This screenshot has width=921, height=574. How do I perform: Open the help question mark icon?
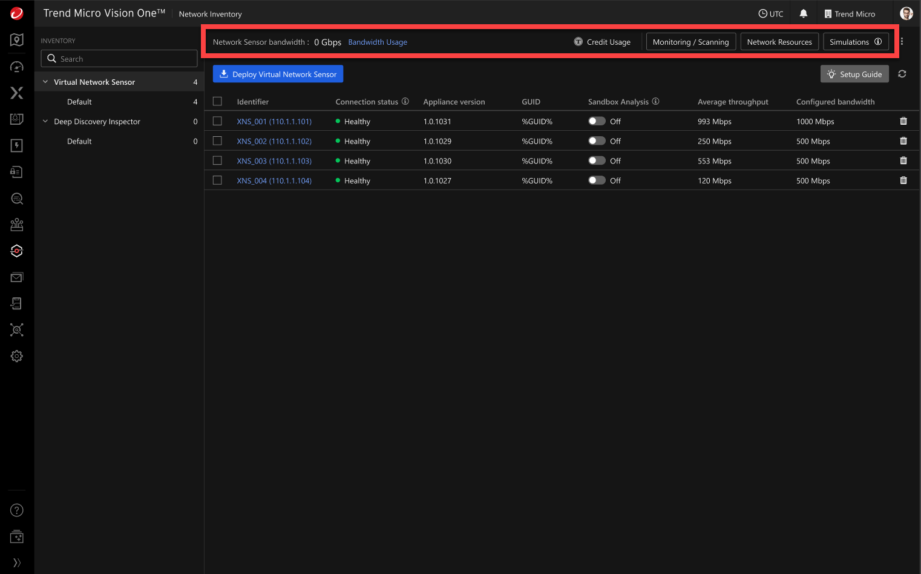17,510
